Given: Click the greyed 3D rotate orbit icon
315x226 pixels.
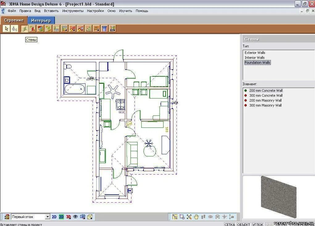Looking at the screenshot, I should (x=218, y=217).
